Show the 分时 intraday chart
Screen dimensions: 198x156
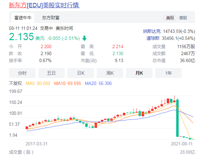pyautogui.click(x=22, y=73)
